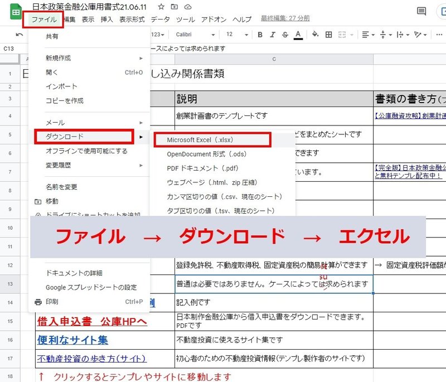The height and width of the screenshot is (382, 446).
Task: Open the 123 number format dropdown
Action: pos(158,35)
